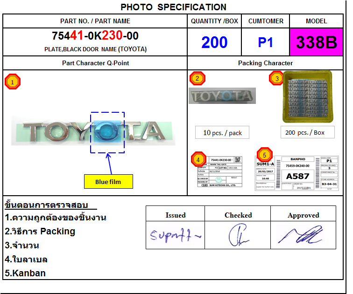The height and width of the screenshot is (294, 353).
Task: Select the signature under Approved
Action: [301, 235]
